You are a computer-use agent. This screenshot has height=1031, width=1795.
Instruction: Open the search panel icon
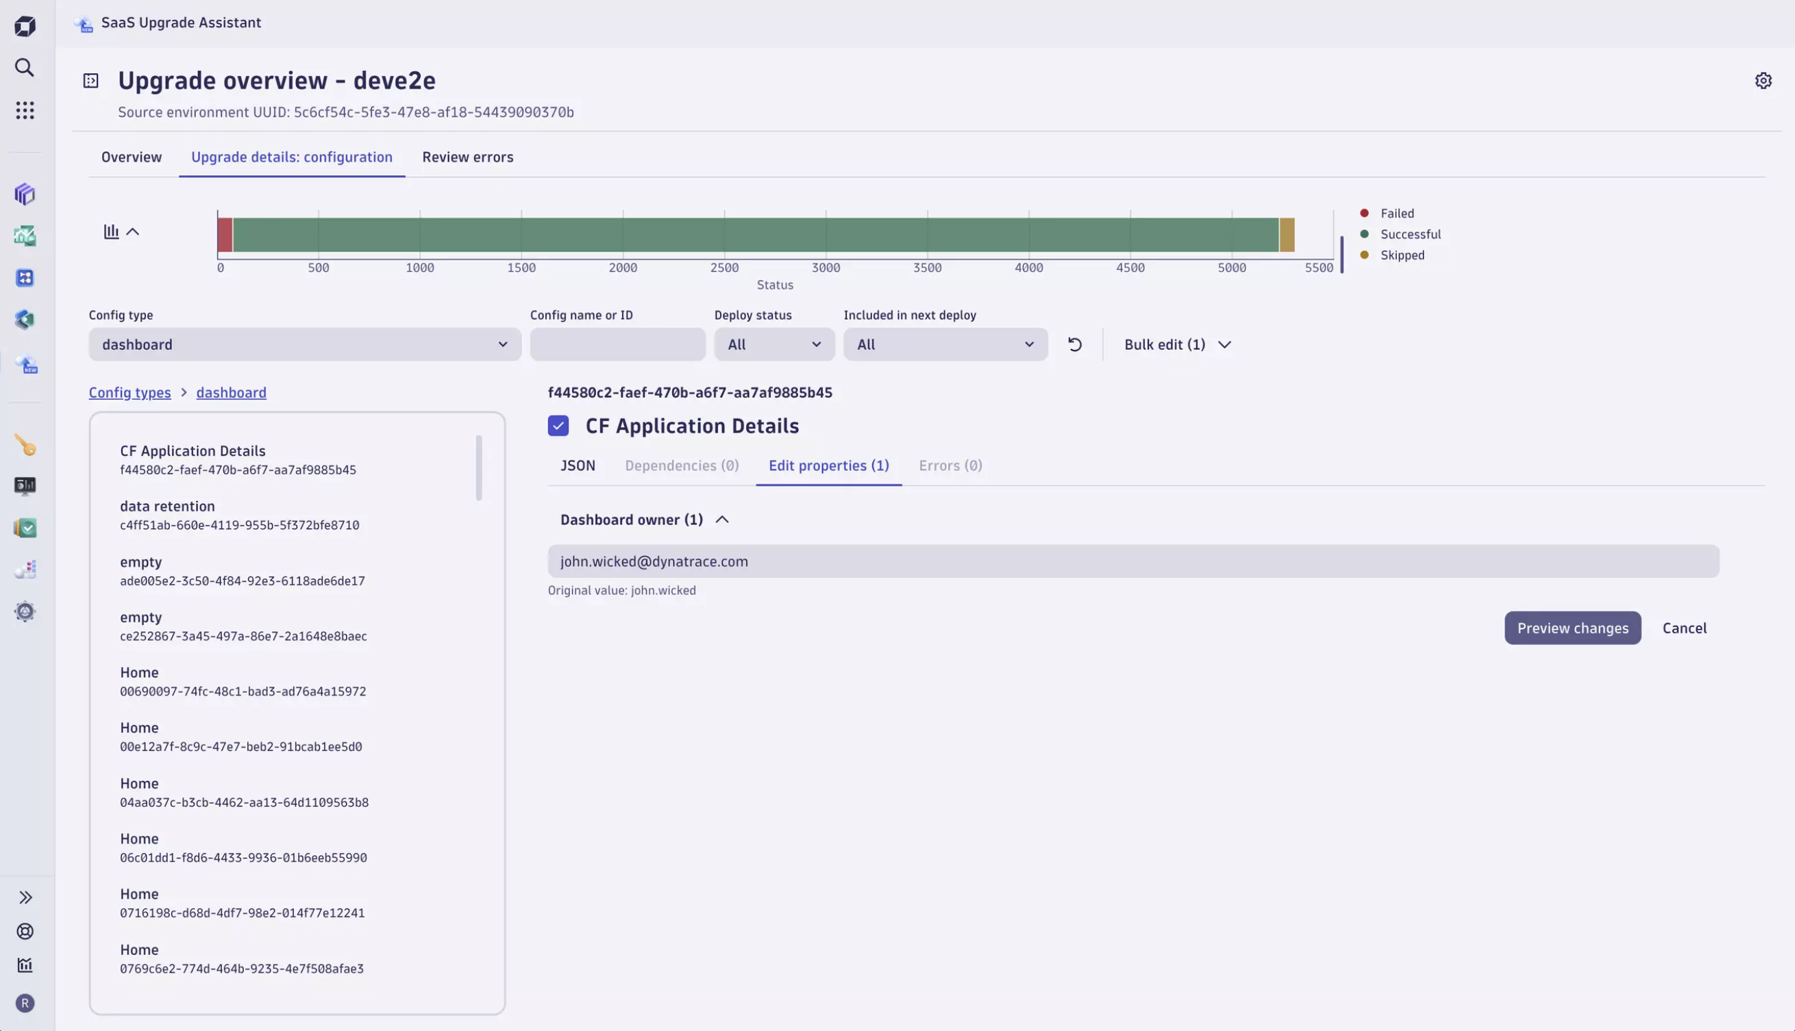25,69
